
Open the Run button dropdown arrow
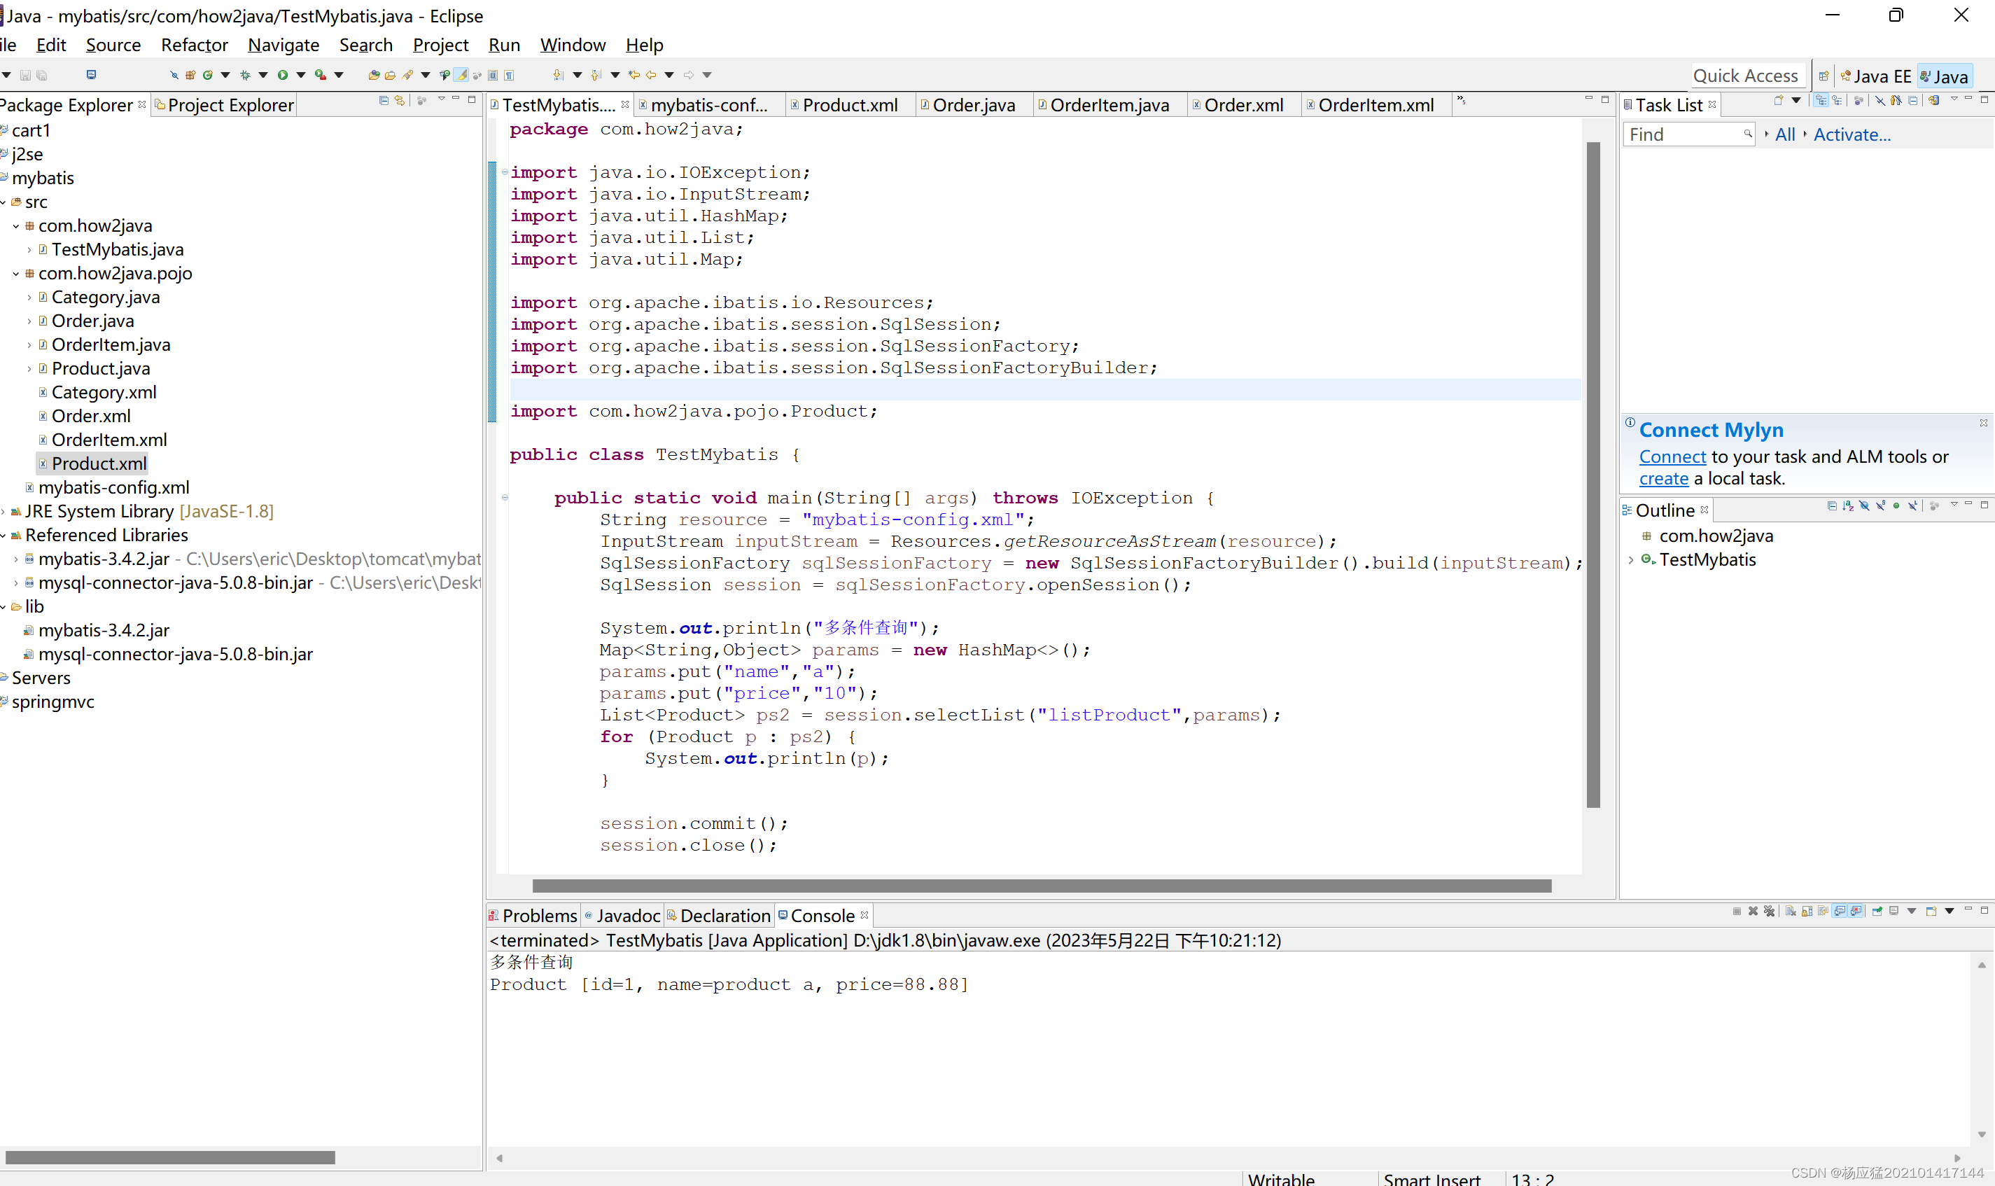click(301, 75)
